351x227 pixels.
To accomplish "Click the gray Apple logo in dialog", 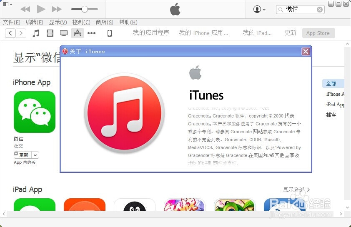I will (195, 72).
